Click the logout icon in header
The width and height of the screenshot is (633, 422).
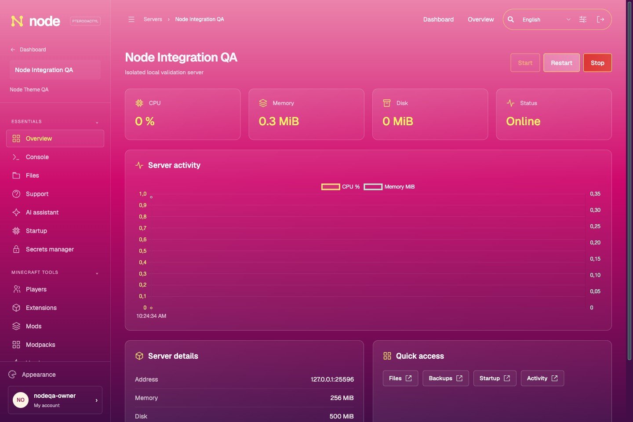coord(600,19)
